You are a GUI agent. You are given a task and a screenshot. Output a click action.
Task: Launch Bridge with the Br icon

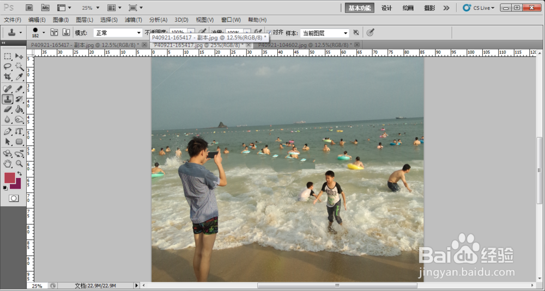[29, 8]
